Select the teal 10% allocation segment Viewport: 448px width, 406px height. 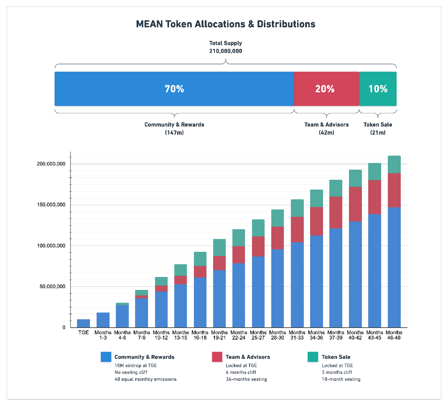point(378,89)
